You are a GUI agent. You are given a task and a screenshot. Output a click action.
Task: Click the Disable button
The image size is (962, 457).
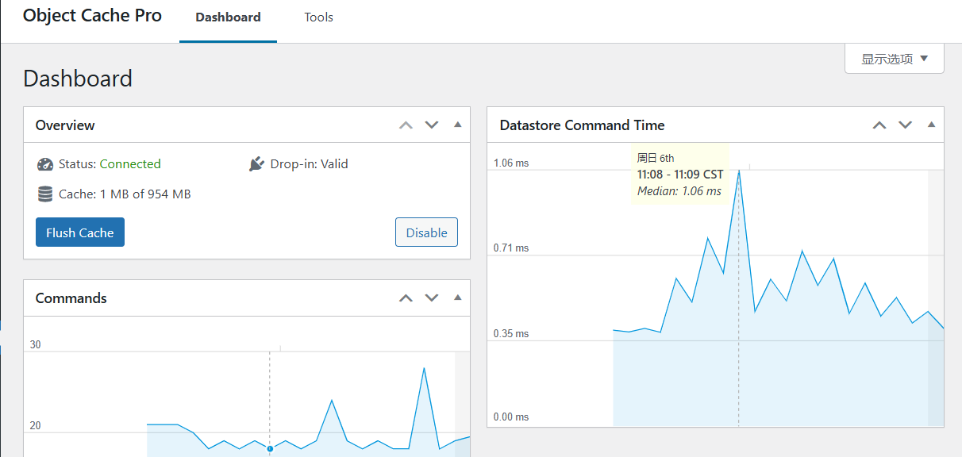[426, 232]
